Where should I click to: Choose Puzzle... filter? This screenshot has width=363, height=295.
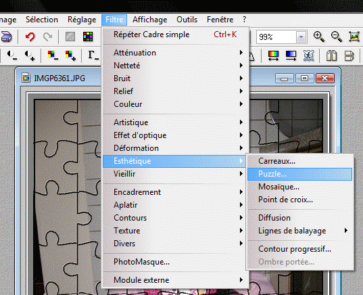(300, 174)
